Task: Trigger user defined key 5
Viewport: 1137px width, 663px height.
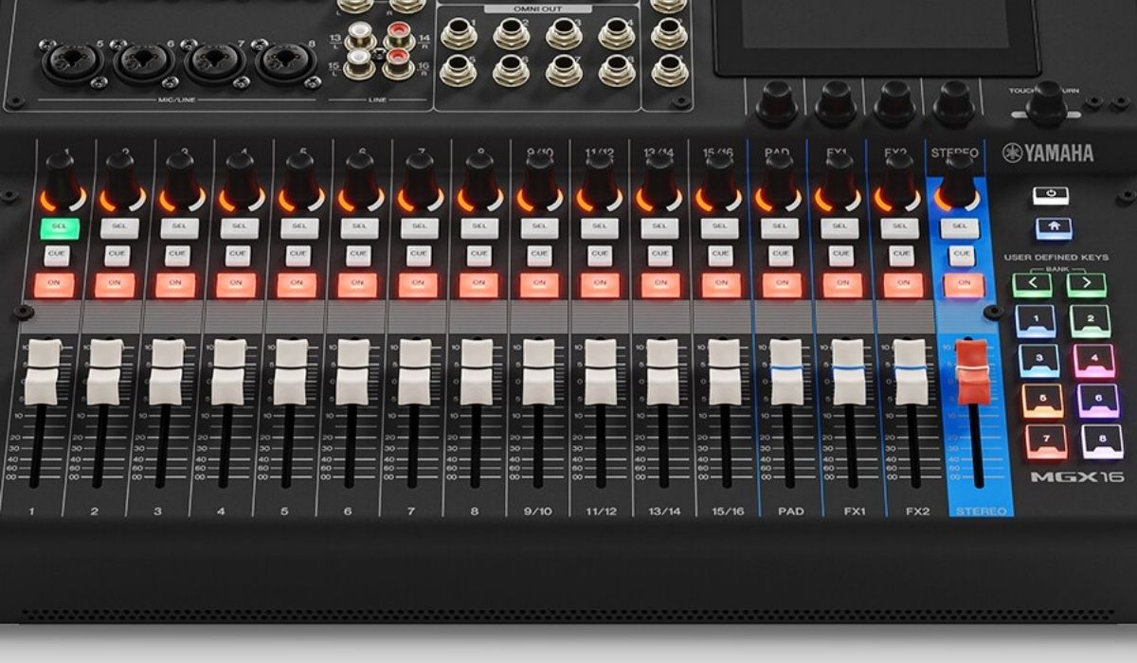Action: (1042, 402)
